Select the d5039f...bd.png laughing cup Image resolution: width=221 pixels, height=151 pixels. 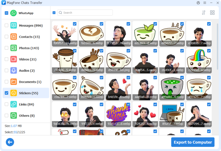[118, 61]
